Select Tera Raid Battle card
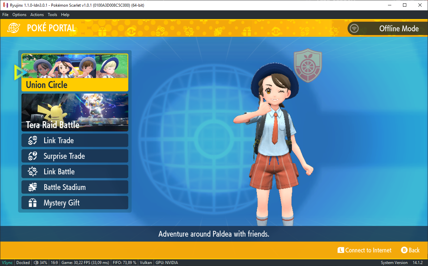Viewport: 428px width, 266px height. pos(75,112)
